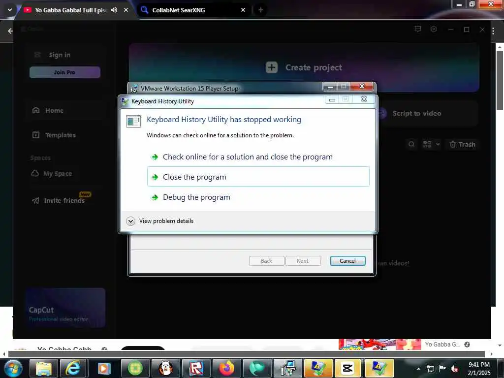Click the network tray icon
Image resolution: width=504 pixels, height=378 pixels.
[x=430, y=369]
